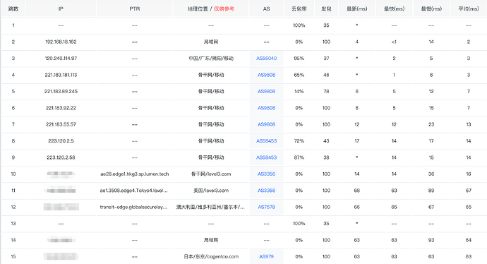
Task: Click the AS column header
Action: 266,8
